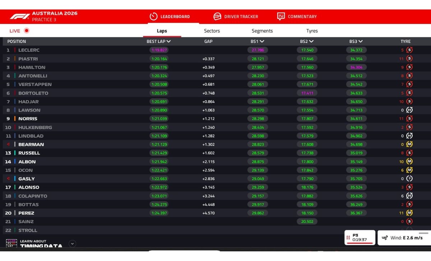
Task: Click the red session progress bar under P3
Action: (x=359, y=243)
